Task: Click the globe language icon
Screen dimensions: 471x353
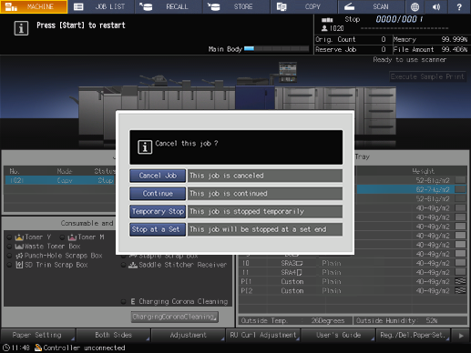Action: point(415,6)
